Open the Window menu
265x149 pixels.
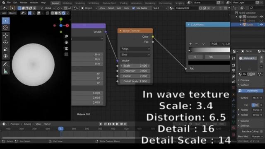point(34,2)
